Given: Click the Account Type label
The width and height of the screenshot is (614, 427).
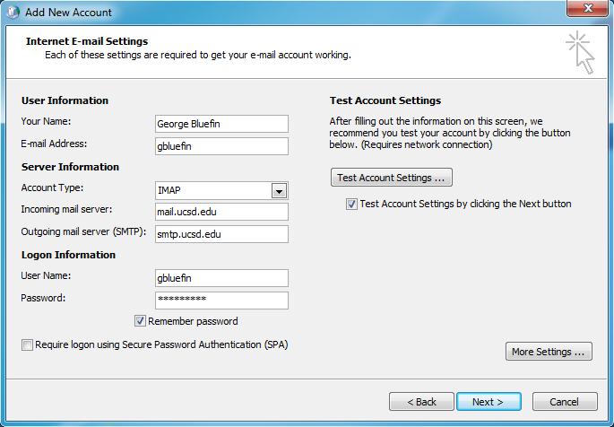Looking at the screenshot, I should pos(52,187).
